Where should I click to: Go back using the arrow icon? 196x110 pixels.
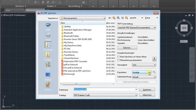click(x=110, y=18)
